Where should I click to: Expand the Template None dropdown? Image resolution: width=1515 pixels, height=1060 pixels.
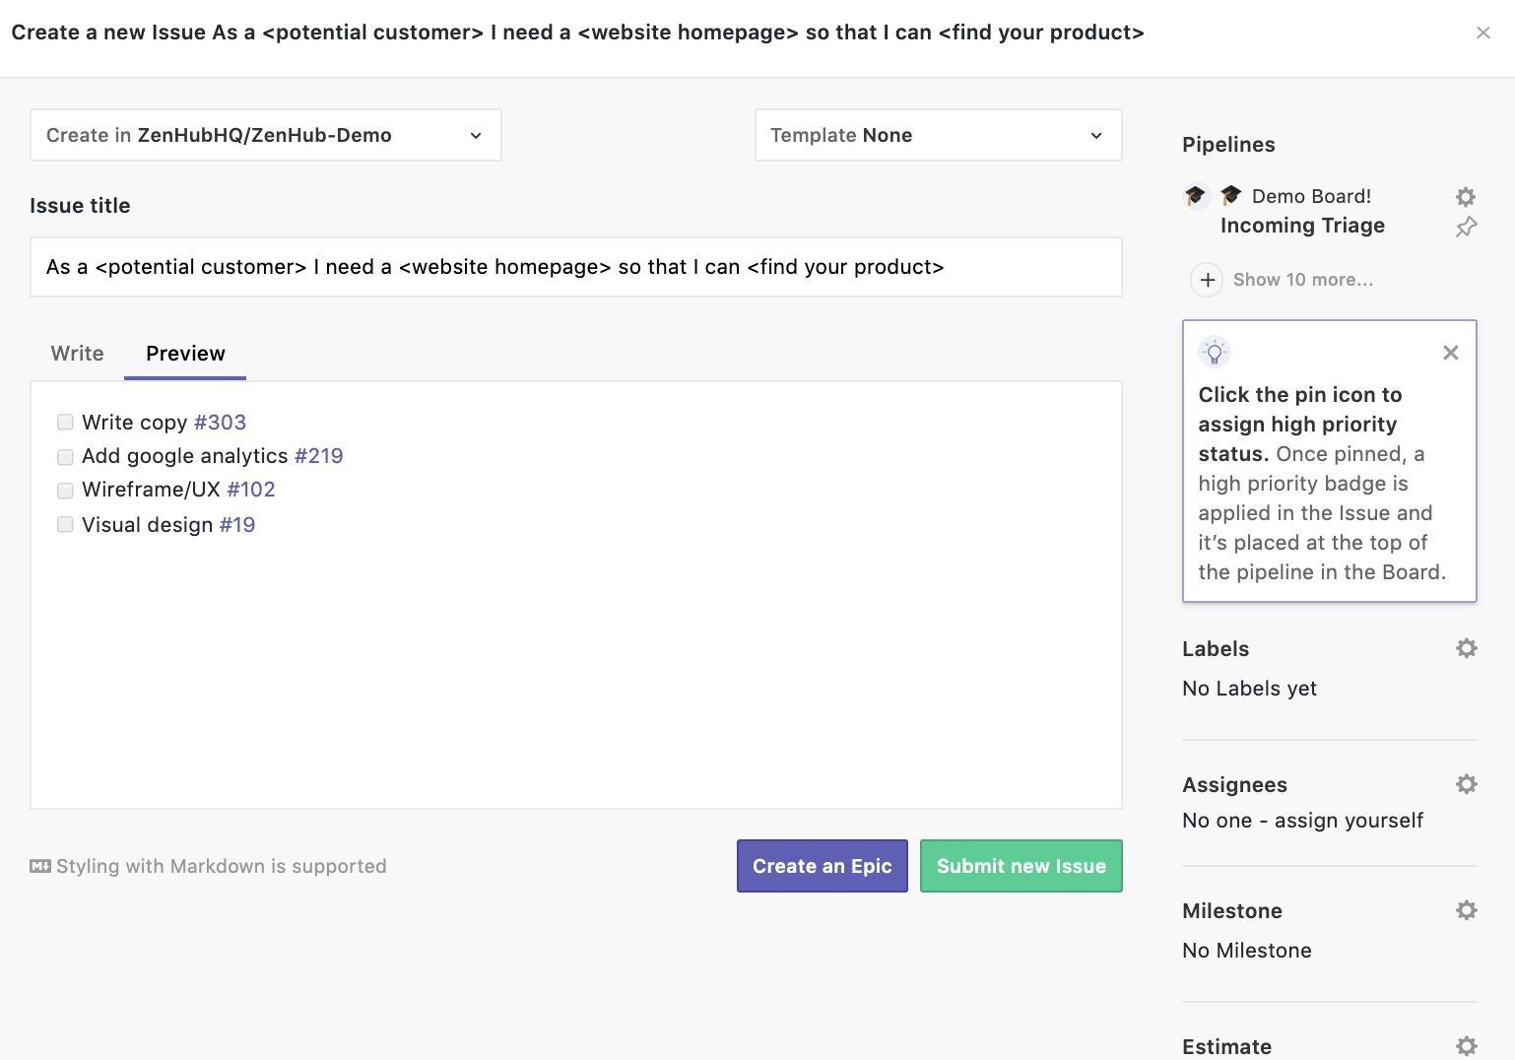click(938, 135)
